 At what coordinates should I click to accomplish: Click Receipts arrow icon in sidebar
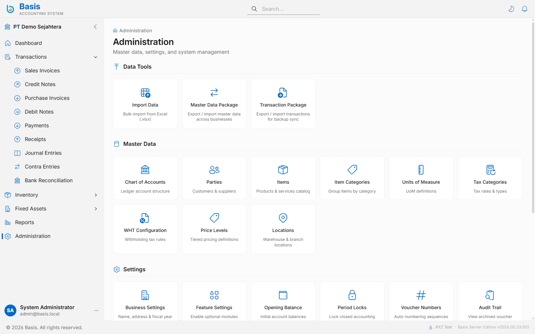click(x=17, y=139)
